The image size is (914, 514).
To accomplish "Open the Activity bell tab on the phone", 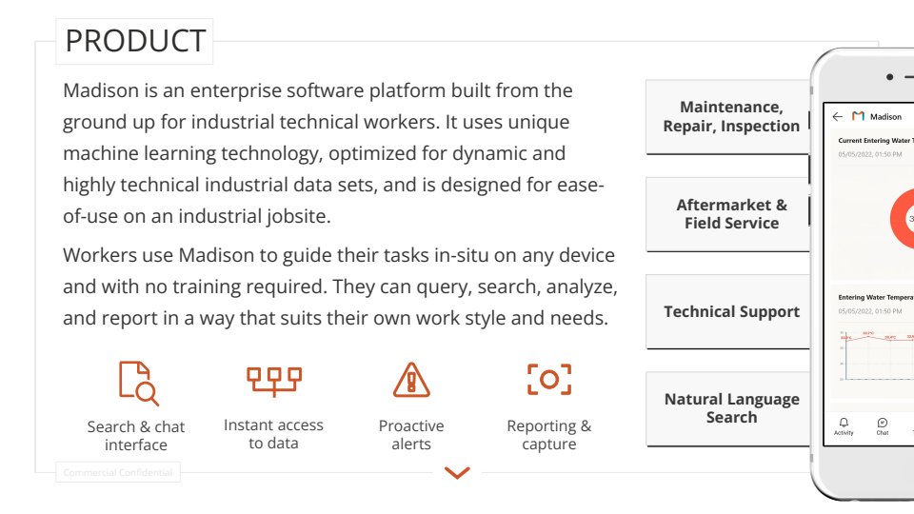I will pos(844,425).
